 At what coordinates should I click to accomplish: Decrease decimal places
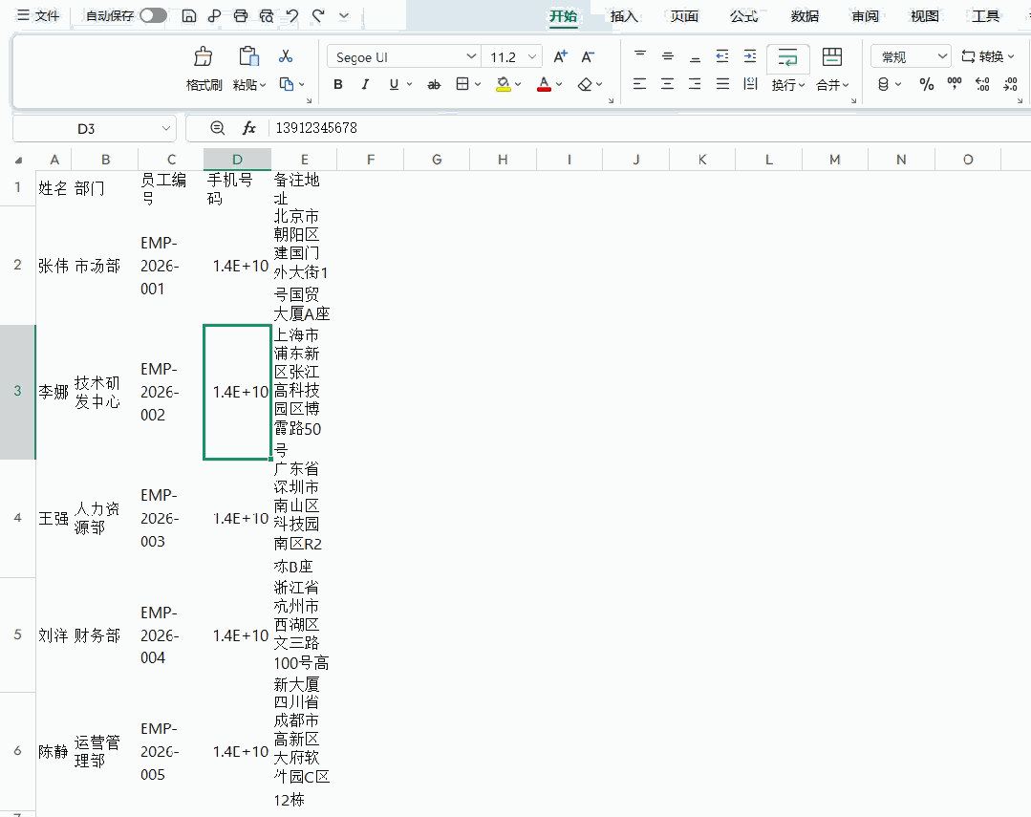tap(1010, 84)
